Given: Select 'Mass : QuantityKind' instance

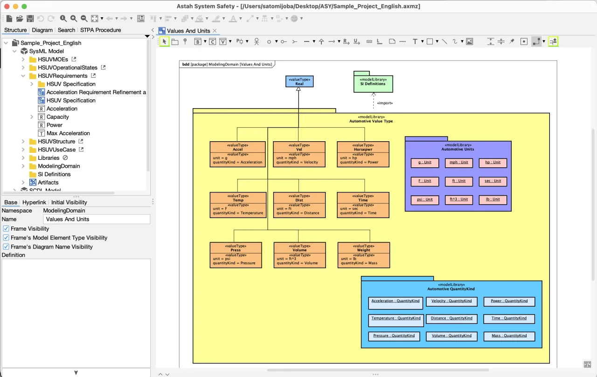Looking at the screenshot, I should point(509,336).
